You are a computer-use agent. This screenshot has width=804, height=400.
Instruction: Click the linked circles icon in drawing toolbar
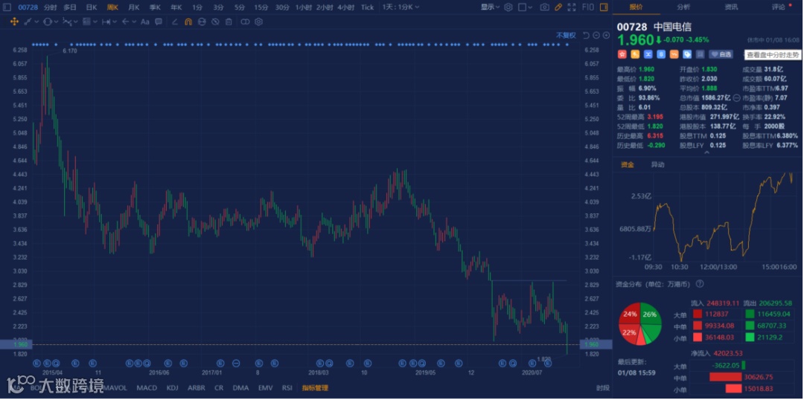tap(245, 22)
